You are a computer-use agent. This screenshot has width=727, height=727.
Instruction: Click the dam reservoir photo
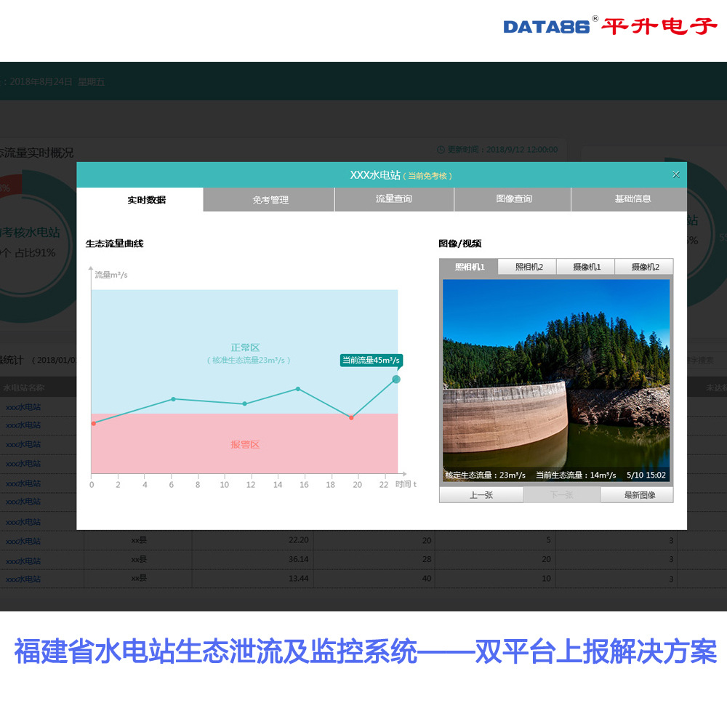point(556,380)
